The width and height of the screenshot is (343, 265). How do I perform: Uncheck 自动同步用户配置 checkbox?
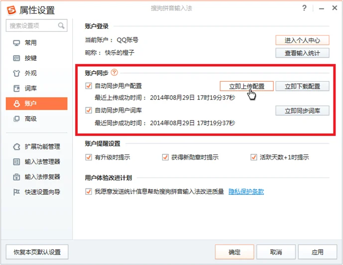[x=89, y=86]
